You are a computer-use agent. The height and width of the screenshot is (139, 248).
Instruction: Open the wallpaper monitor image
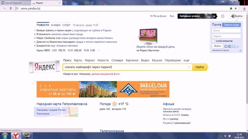click(148, 37)
